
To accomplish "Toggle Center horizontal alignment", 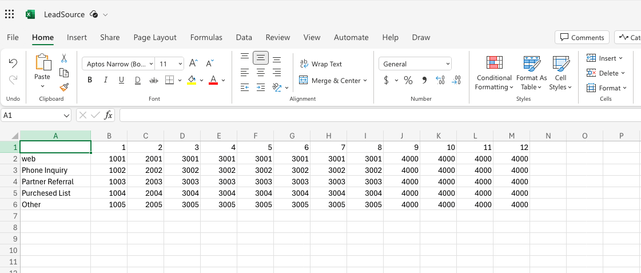I will [260, 73].
